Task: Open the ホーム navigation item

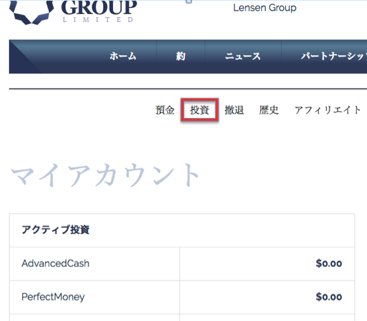Action: [123, 56]
